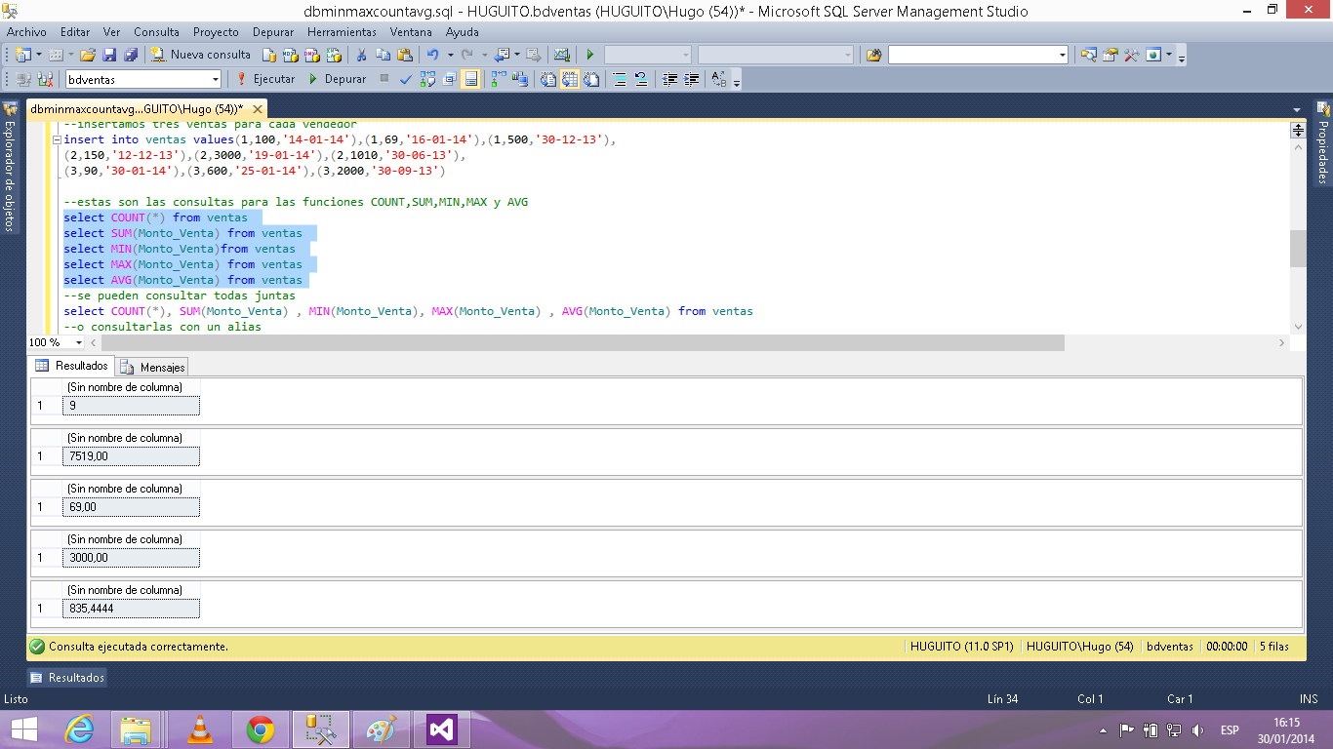The width and height of the screenshot is (1333, 749).
Task: Switch output to Results to File
Action: point(590,79)
